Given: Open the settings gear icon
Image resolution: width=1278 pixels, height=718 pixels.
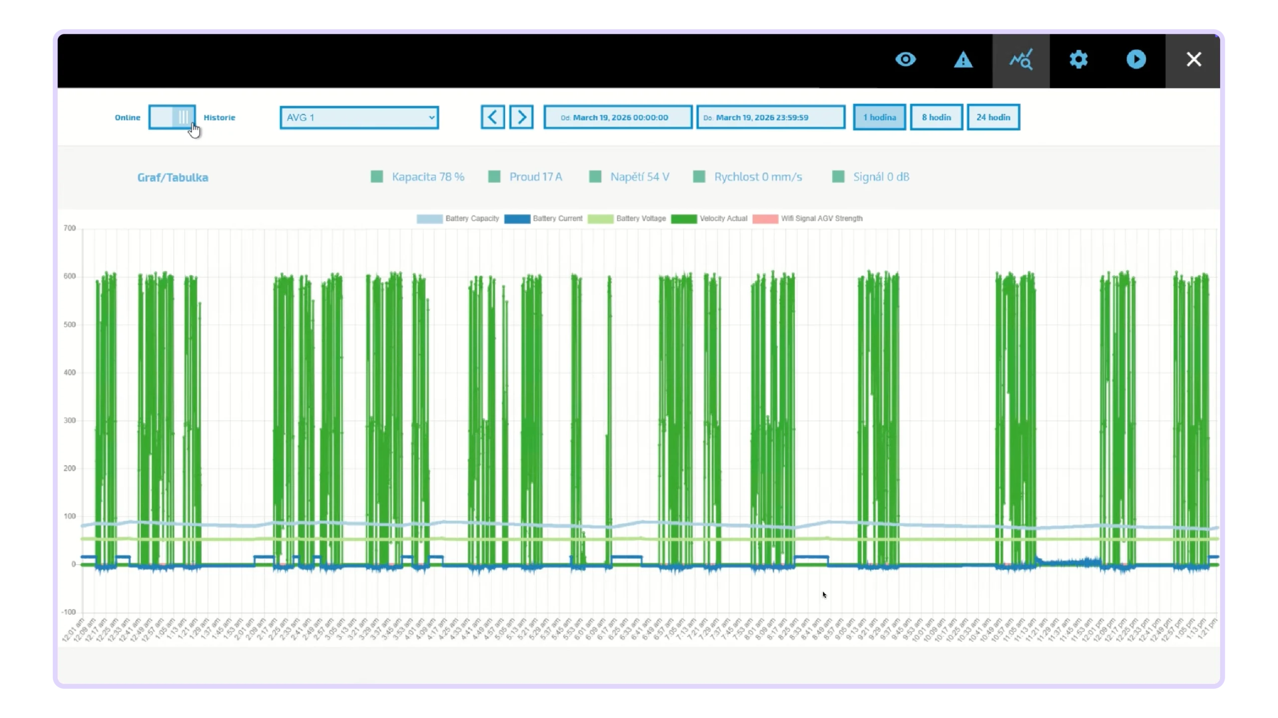Looking at the screenshot, I should point(1078,60).
